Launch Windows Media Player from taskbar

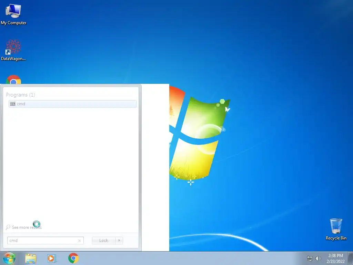point(52,258)
